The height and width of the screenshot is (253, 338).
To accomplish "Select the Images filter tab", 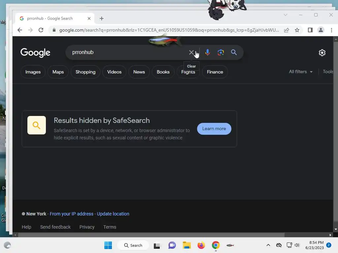I will pos(33,72).
